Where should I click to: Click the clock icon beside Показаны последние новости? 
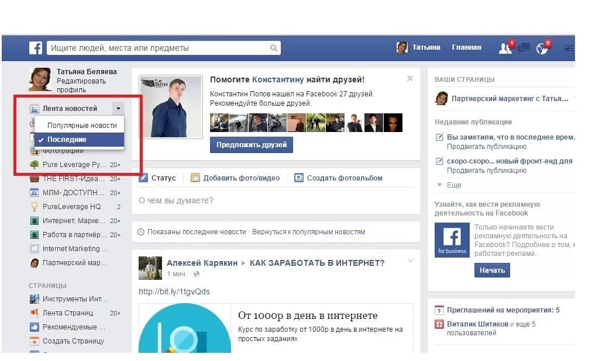pos(141,232)
